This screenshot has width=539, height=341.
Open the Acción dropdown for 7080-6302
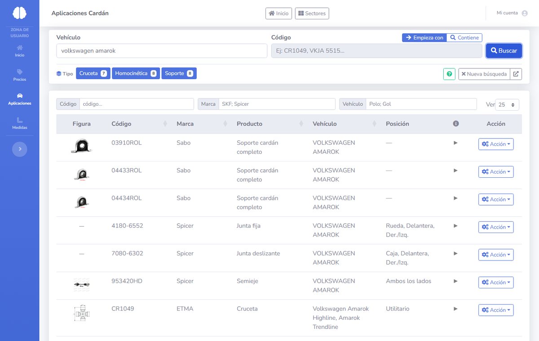tap(496, 255)
